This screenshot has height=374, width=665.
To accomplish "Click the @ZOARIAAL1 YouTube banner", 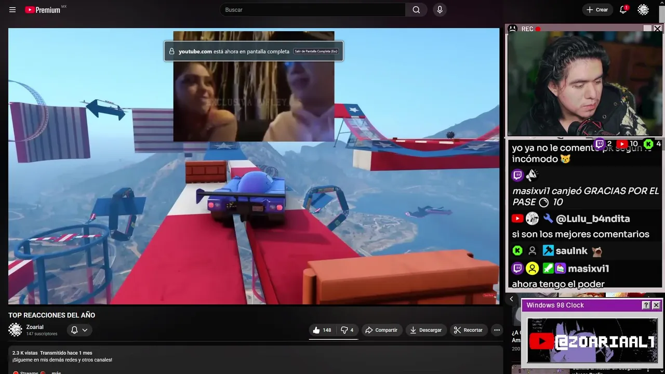I will pos(592,341).
